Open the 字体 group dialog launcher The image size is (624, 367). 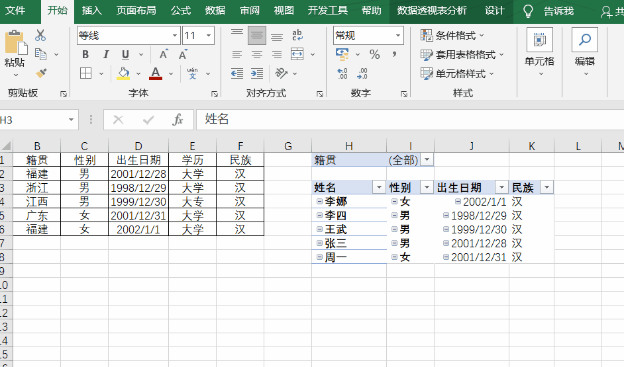[x=215, y=94]
